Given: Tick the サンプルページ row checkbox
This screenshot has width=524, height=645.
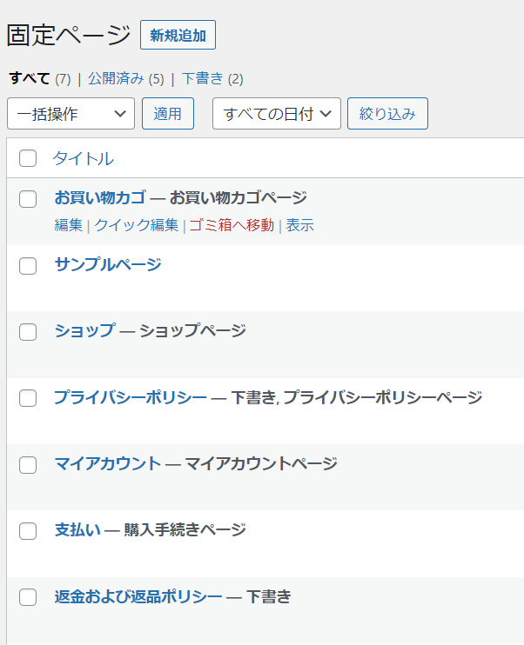Looking at the screenshot, I should (x=28, y=265).
